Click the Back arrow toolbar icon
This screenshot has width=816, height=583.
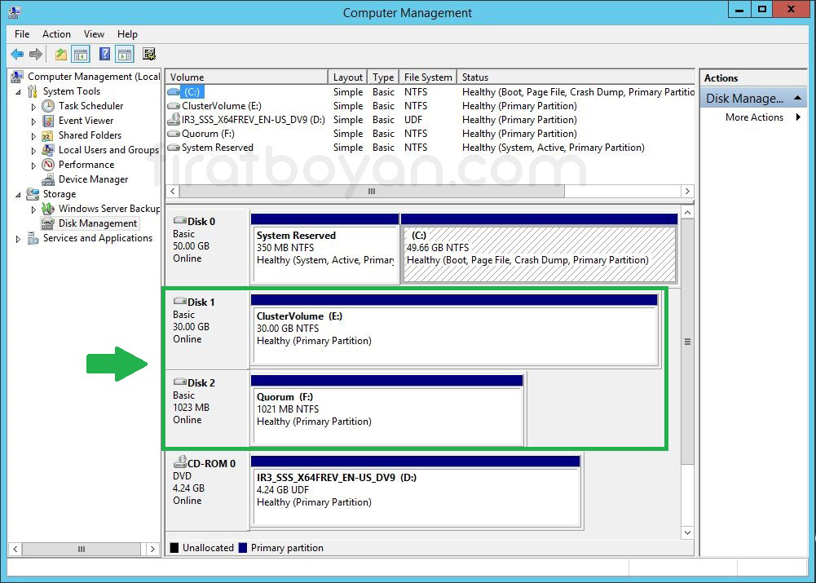(17, 54)
